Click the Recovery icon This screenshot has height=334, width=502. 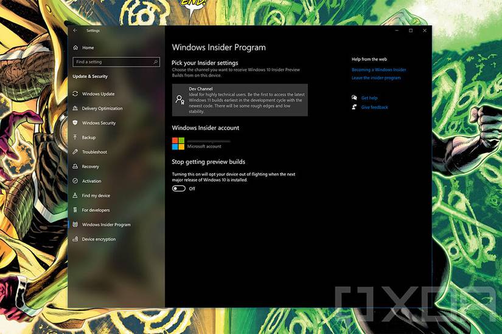point(75,166)
